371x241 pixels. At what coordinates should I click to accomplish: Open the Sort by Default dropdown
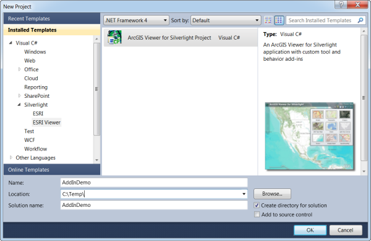pyautogui.click(x=226, y=20)
